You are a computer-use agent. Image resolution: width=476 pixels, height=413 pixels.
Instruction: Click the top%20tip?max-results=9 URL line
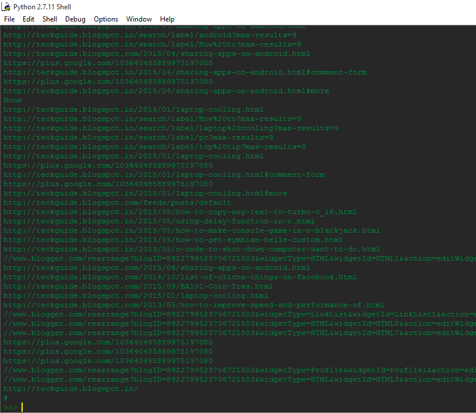pos(155,147)
